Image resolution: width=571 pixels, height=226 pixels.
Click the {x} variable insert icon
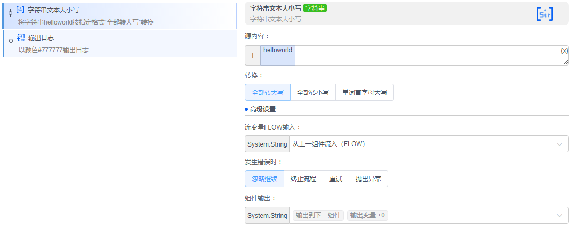(564, 51)
